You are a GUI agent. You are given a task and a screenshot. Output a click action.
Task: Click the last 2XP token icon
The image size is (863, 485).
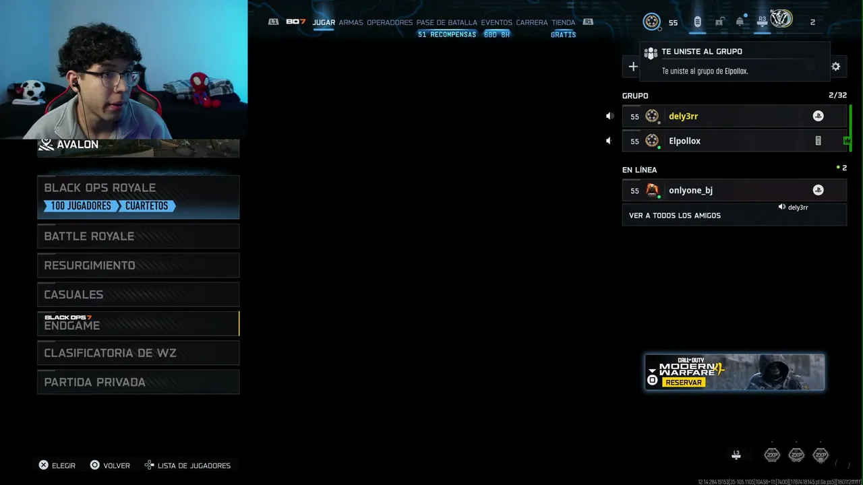point(821,455)
